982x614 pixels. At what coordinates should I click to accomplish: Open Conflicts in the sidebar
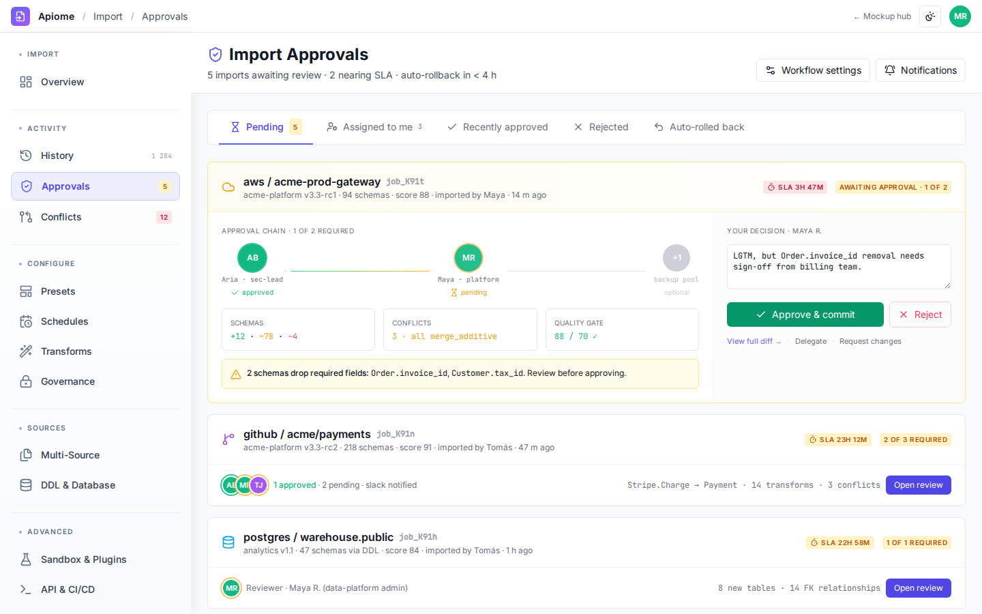coord(95,217)
